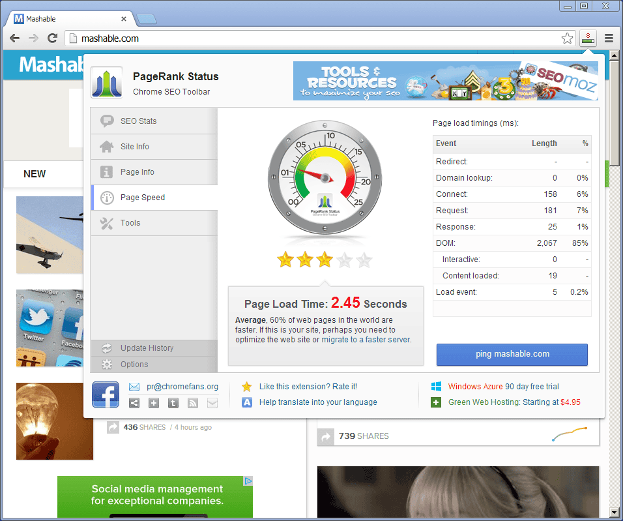623x521 pixels.
Task: Open a new browser tab
Action: point(146,19)
